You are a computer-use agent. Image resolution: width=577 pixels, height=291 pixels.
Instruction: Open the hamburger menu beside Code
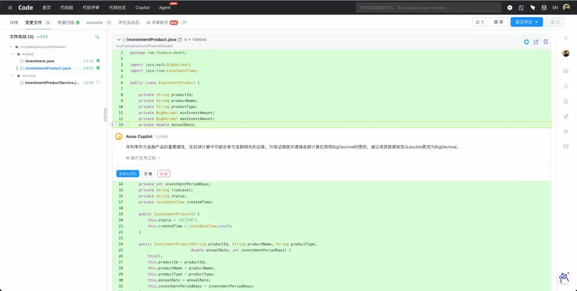[x=10, y=7]
